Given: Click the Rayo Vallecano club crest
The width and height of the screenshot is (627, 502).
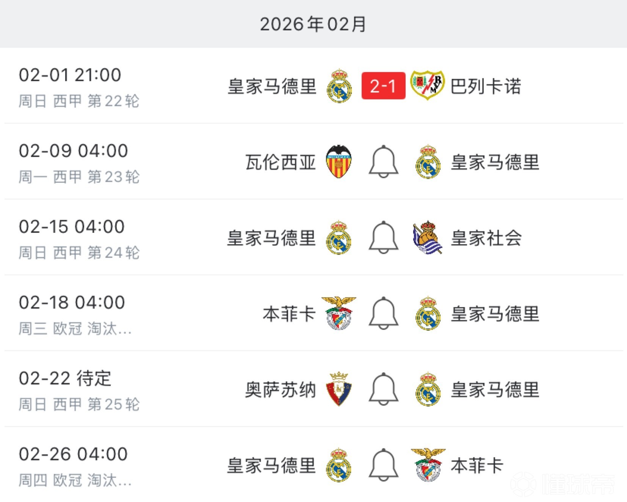Looking at the screenshot, I should [x=427, y=85].
